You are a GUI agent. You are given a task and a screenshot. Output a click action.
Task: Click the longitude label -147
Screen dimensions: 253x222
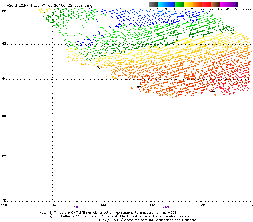click(x=52, y=205)
